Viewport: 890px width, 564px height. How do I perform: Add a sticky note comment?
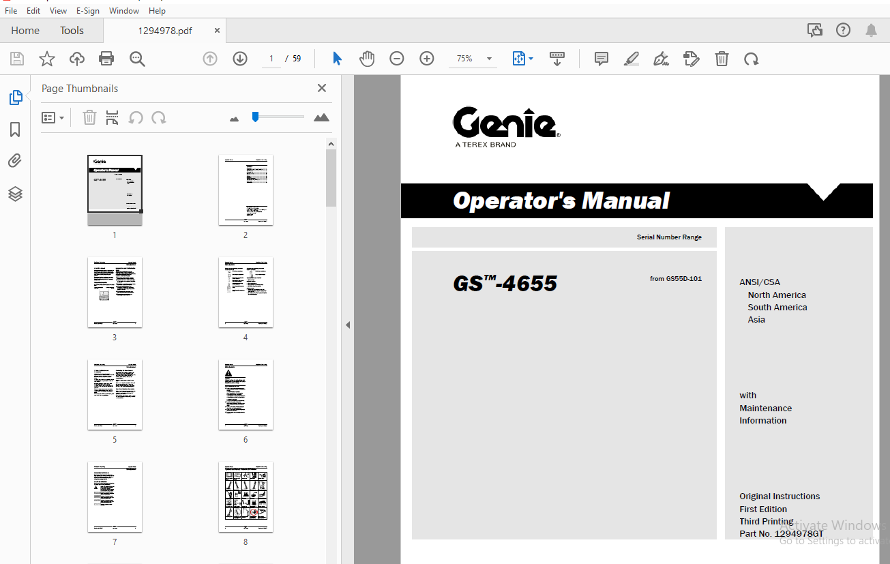(602, 59)
